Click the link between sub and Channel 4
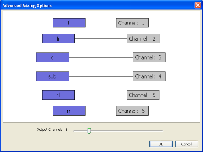This screenshot has height=152, width=203. (101, 76)
